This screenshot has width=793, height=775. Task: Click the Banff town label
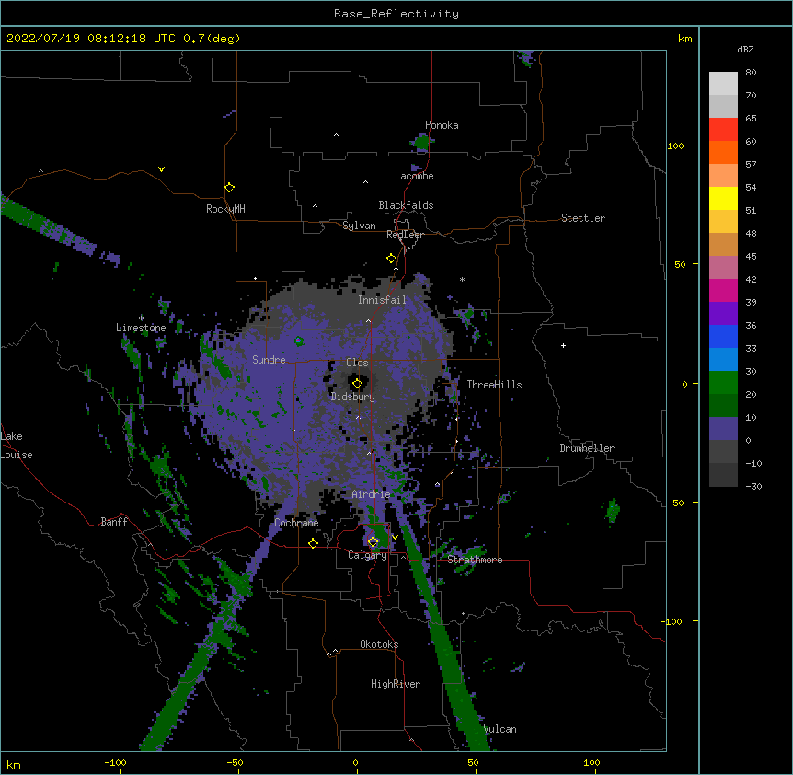(114, 522)
